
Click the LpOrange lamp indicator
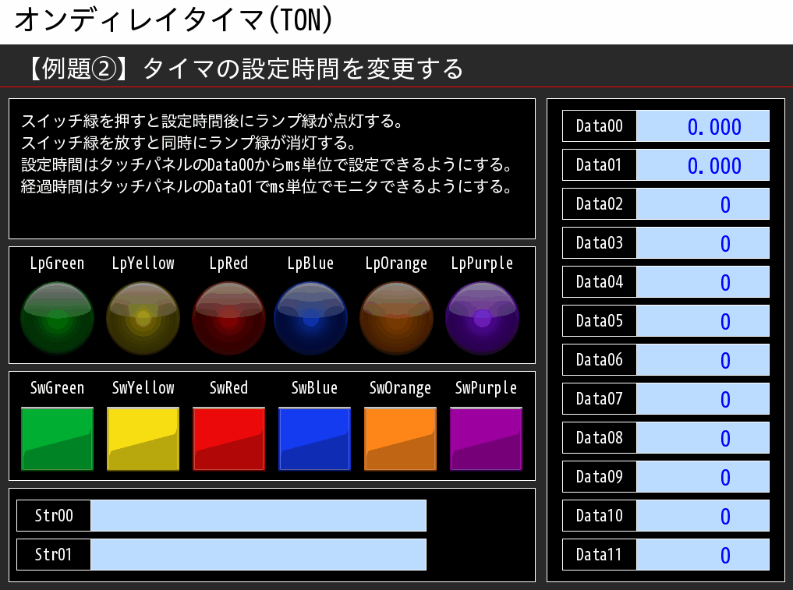click(x=396, y=318)
